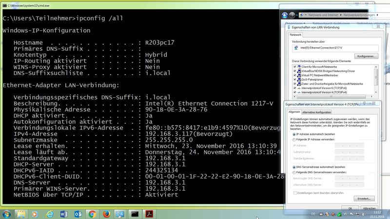The width and height of the screenshot is (390, 219).
Task: Click the elements list scroll-left arrow
Action: 295,96
